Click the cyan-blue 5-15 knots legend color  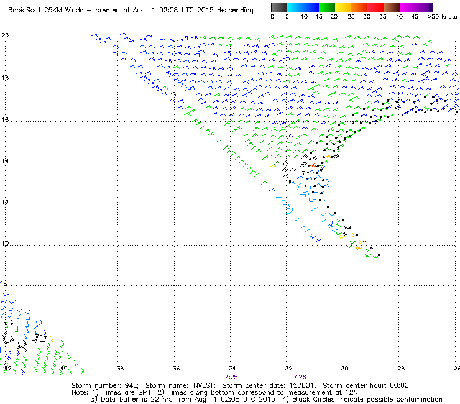pos(303,7)
